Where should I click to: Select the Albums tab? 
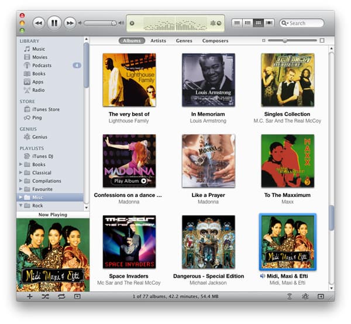tap(132, 41)
